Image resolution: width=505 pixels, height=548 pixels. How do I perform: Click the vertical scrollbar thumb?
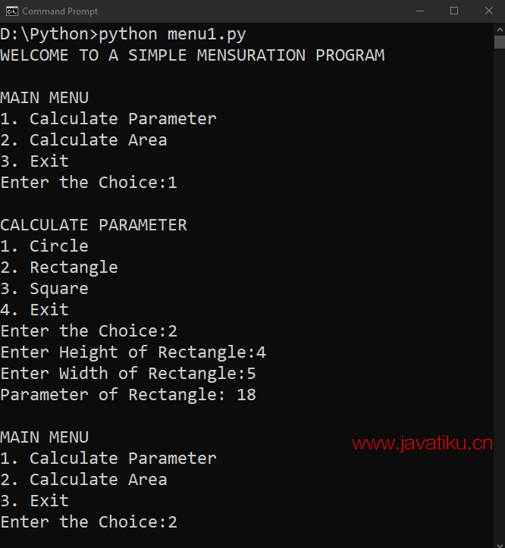pos(500,42)
